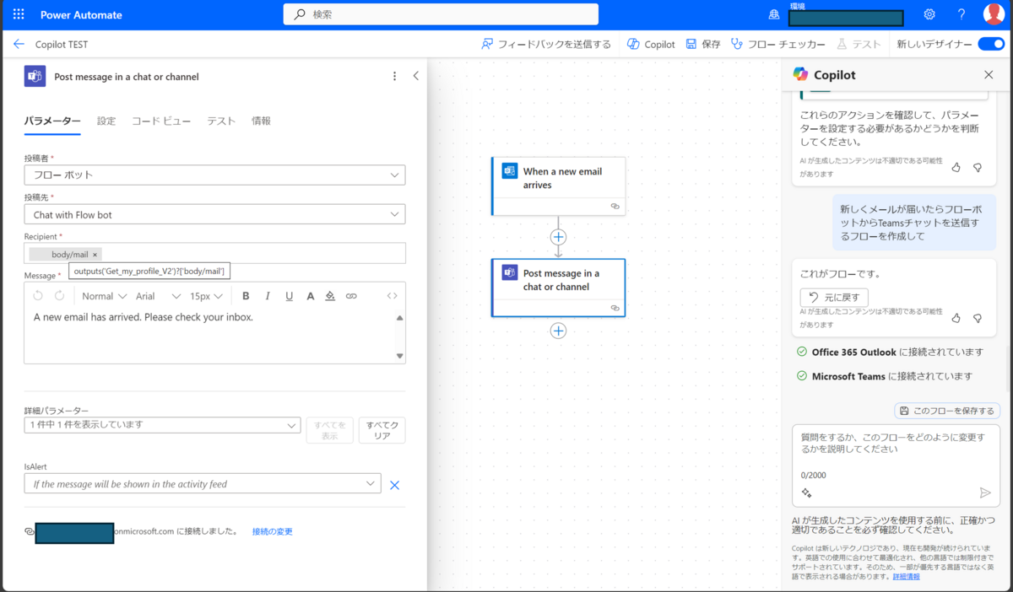Click 保存 to save the flow
Viewport: 1013px width, 592px height.
point(703,44)
